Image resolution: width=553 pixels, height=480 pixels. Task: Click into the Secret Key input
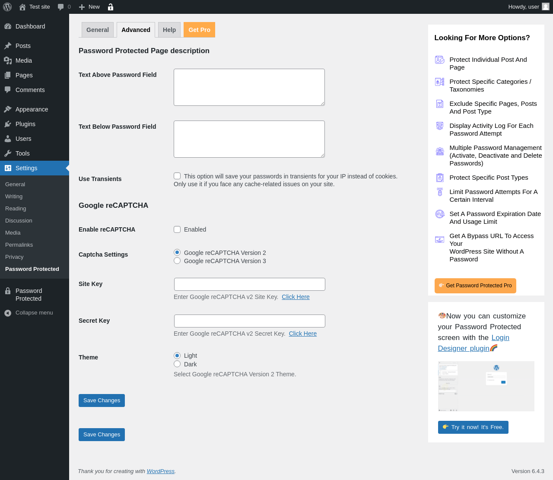click(x=250, y=321)
